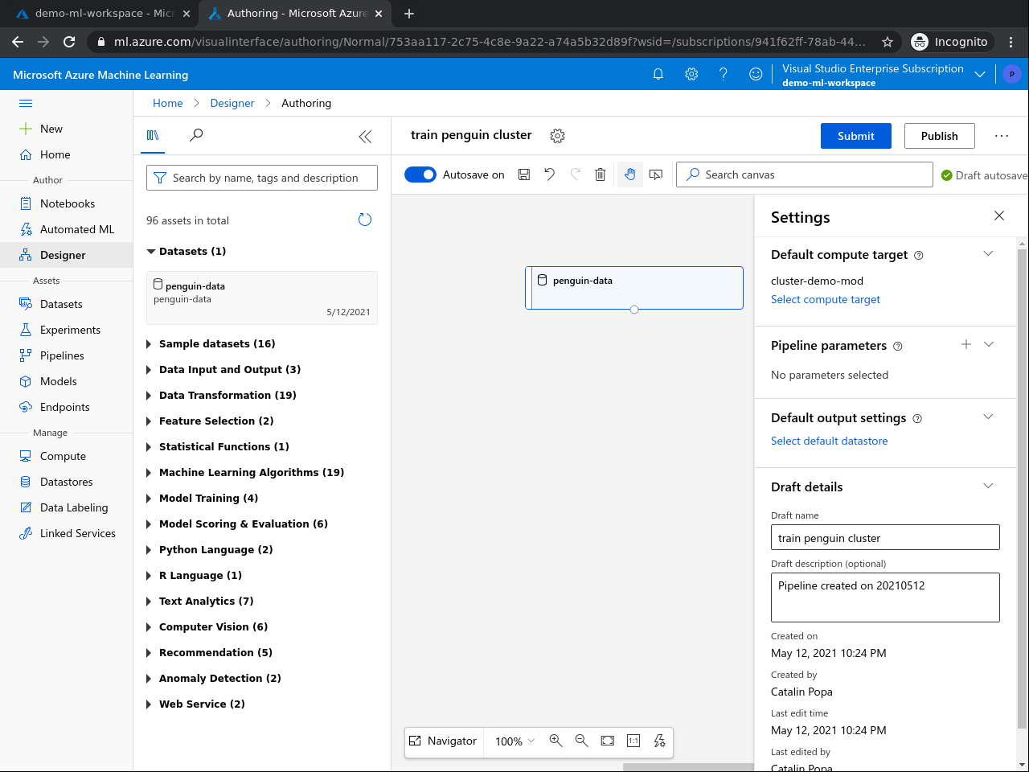Screen dimensions: 1029x772
Task: Add a pipeline parameter with the plus icon
Action: tap(965, 344)
